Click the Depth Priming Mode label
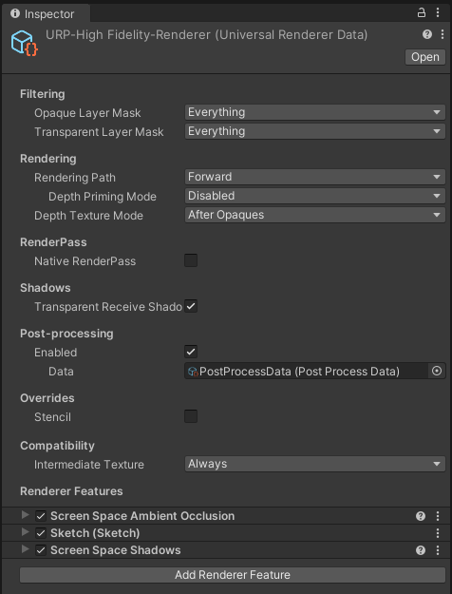 103,196
